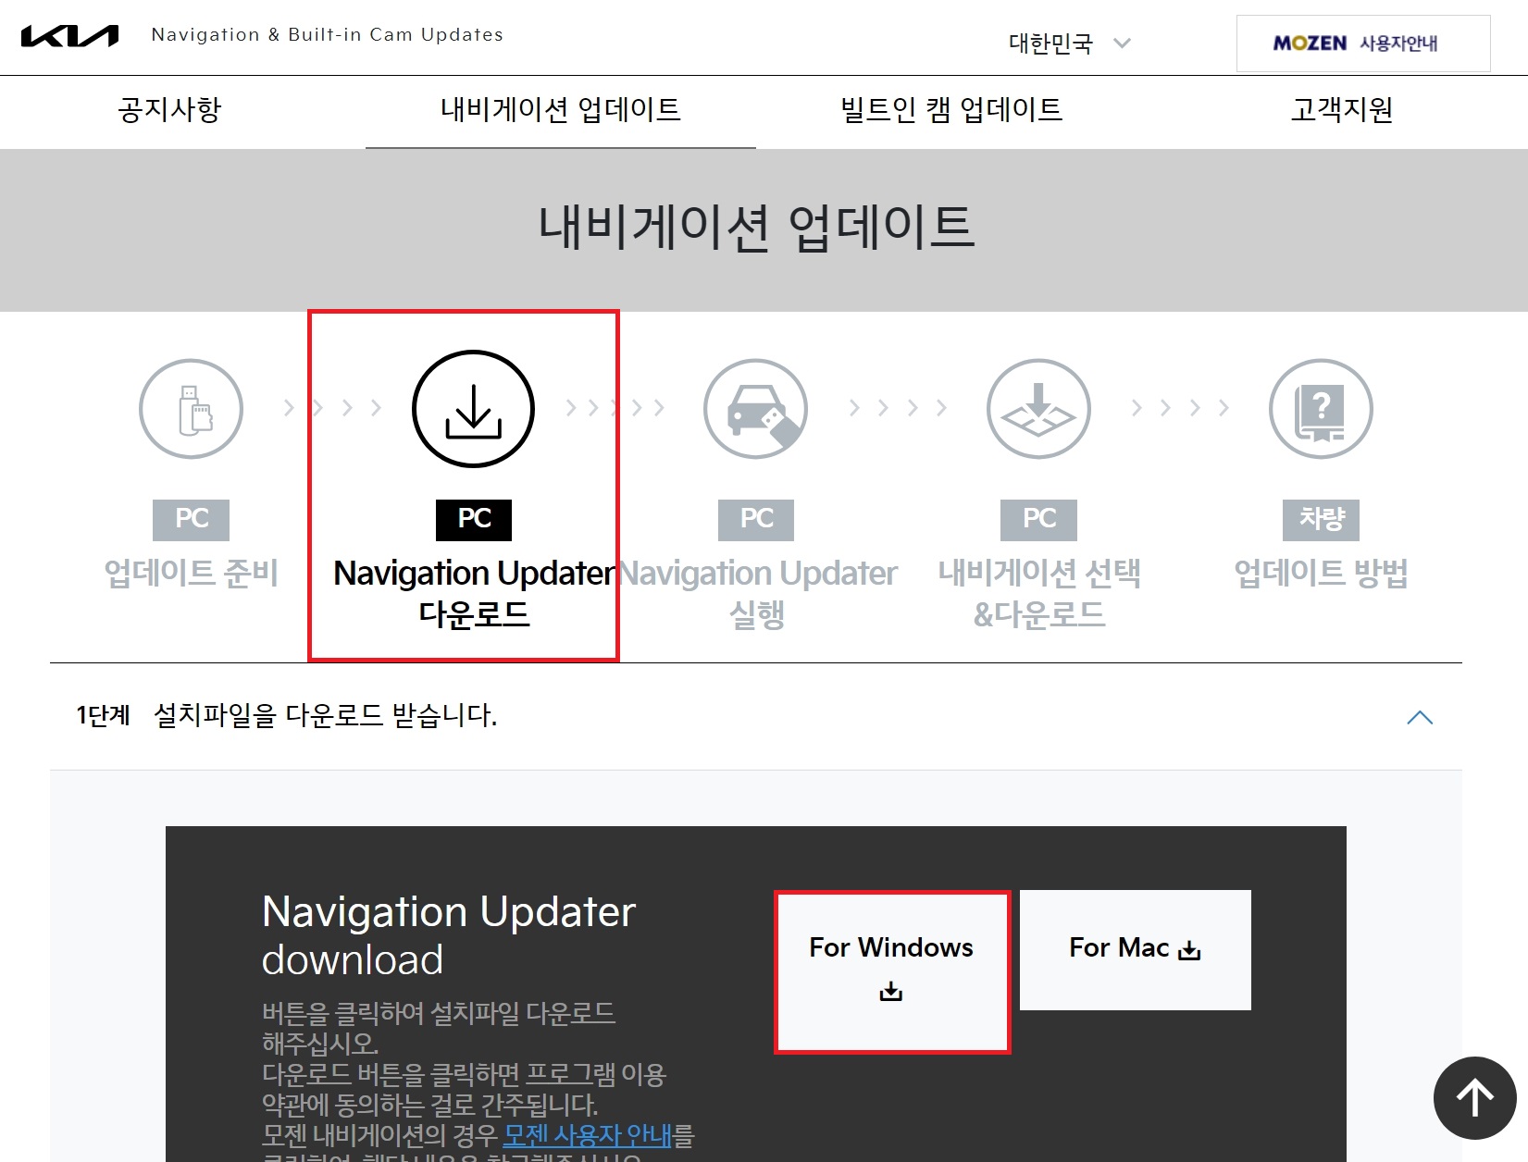Open the 공지사항 menu
Viewport: 1528px width, 1162px height.
(169, 110)
